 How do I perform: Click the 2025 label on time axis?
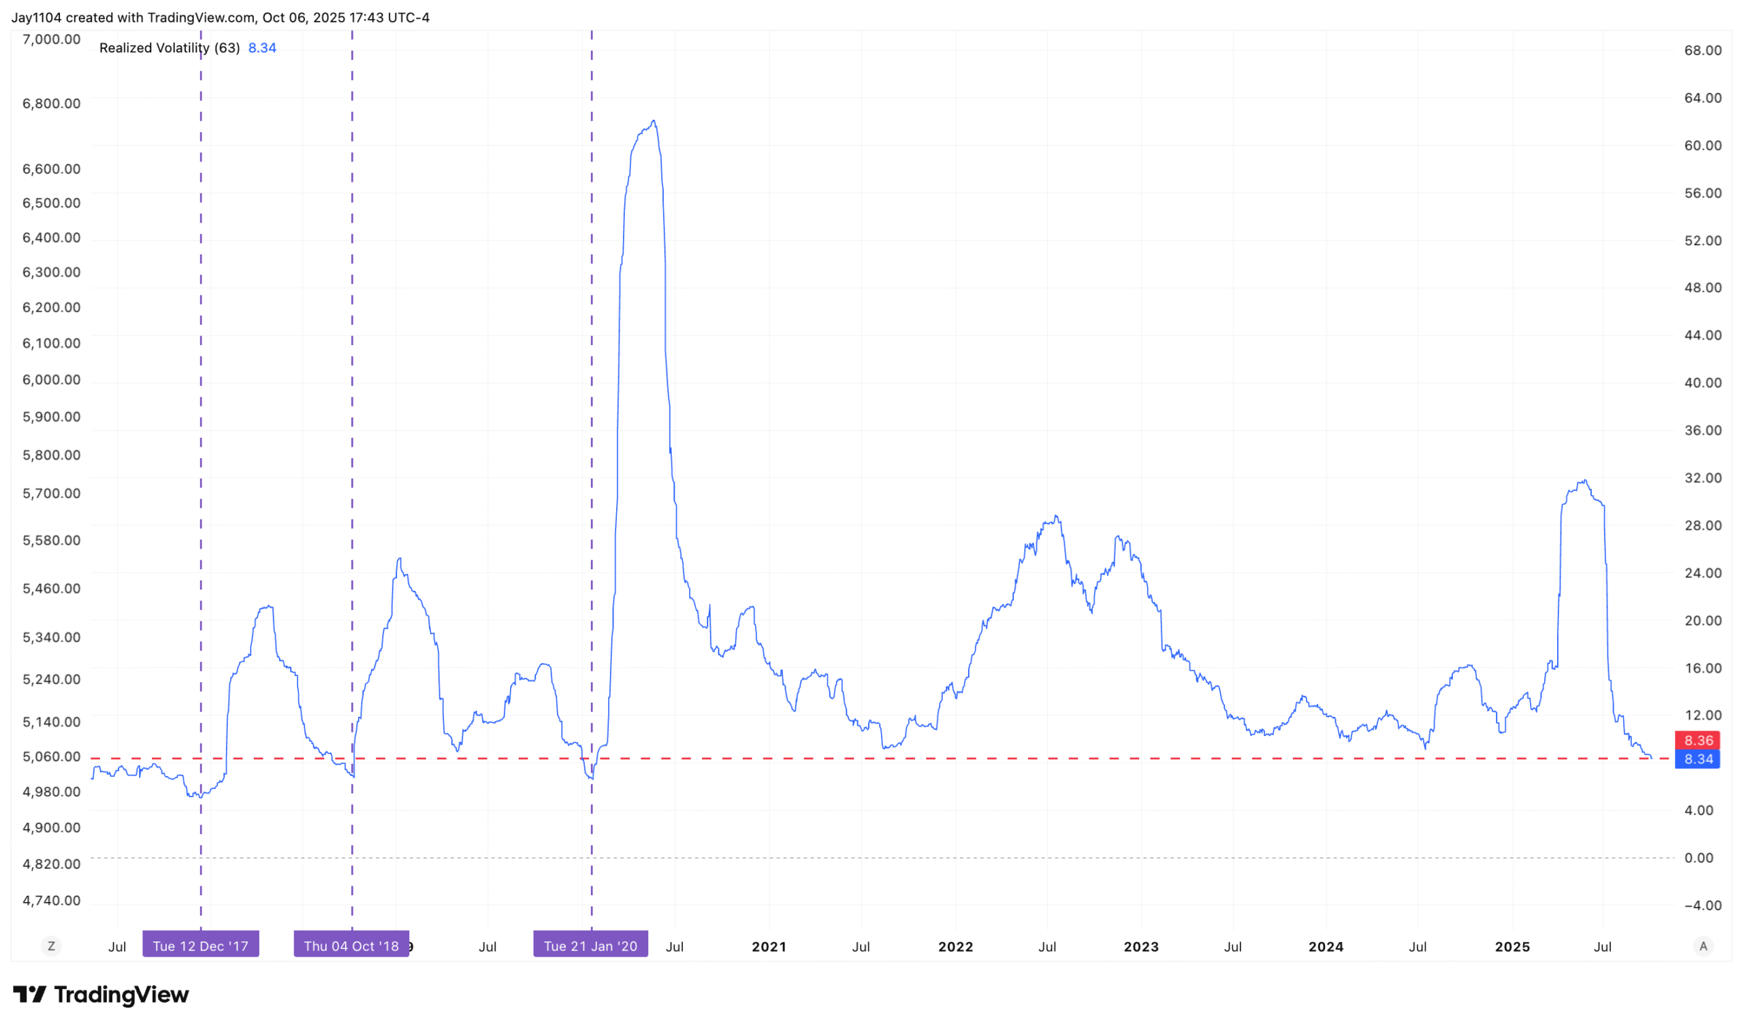(x=1512, y=947)
